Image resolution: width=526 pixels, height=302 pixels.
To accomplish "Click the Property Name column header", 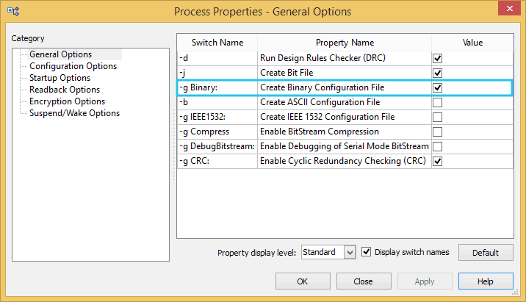I will pyautogui.click(x=345, y=43).
